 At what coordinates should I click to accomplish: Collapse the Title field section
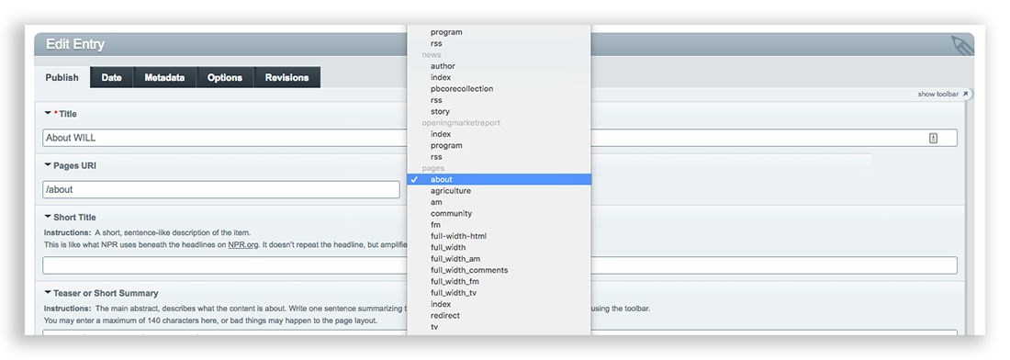pyautogui.click(x=48, y=113)
